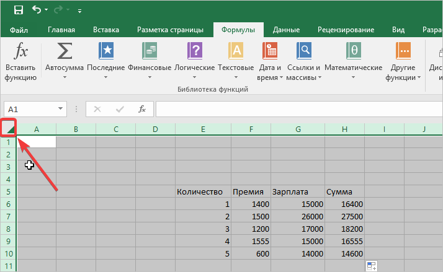This screenshot has height=272, width=443.
Task: Open the Financial functions icon
Action: tap(150, 51)
